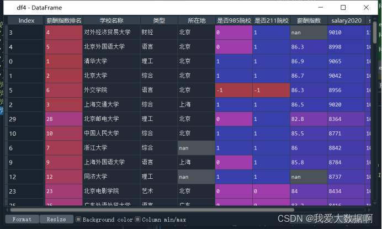Toggle the Column min/max checkbox
This screenshot has width=382, height=229.
point(137,219)
